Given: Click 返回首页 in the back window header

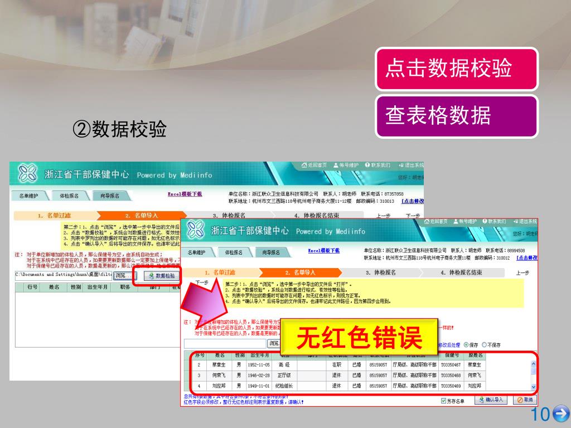Looking at the screenshot, I should (x=314, y=165).
